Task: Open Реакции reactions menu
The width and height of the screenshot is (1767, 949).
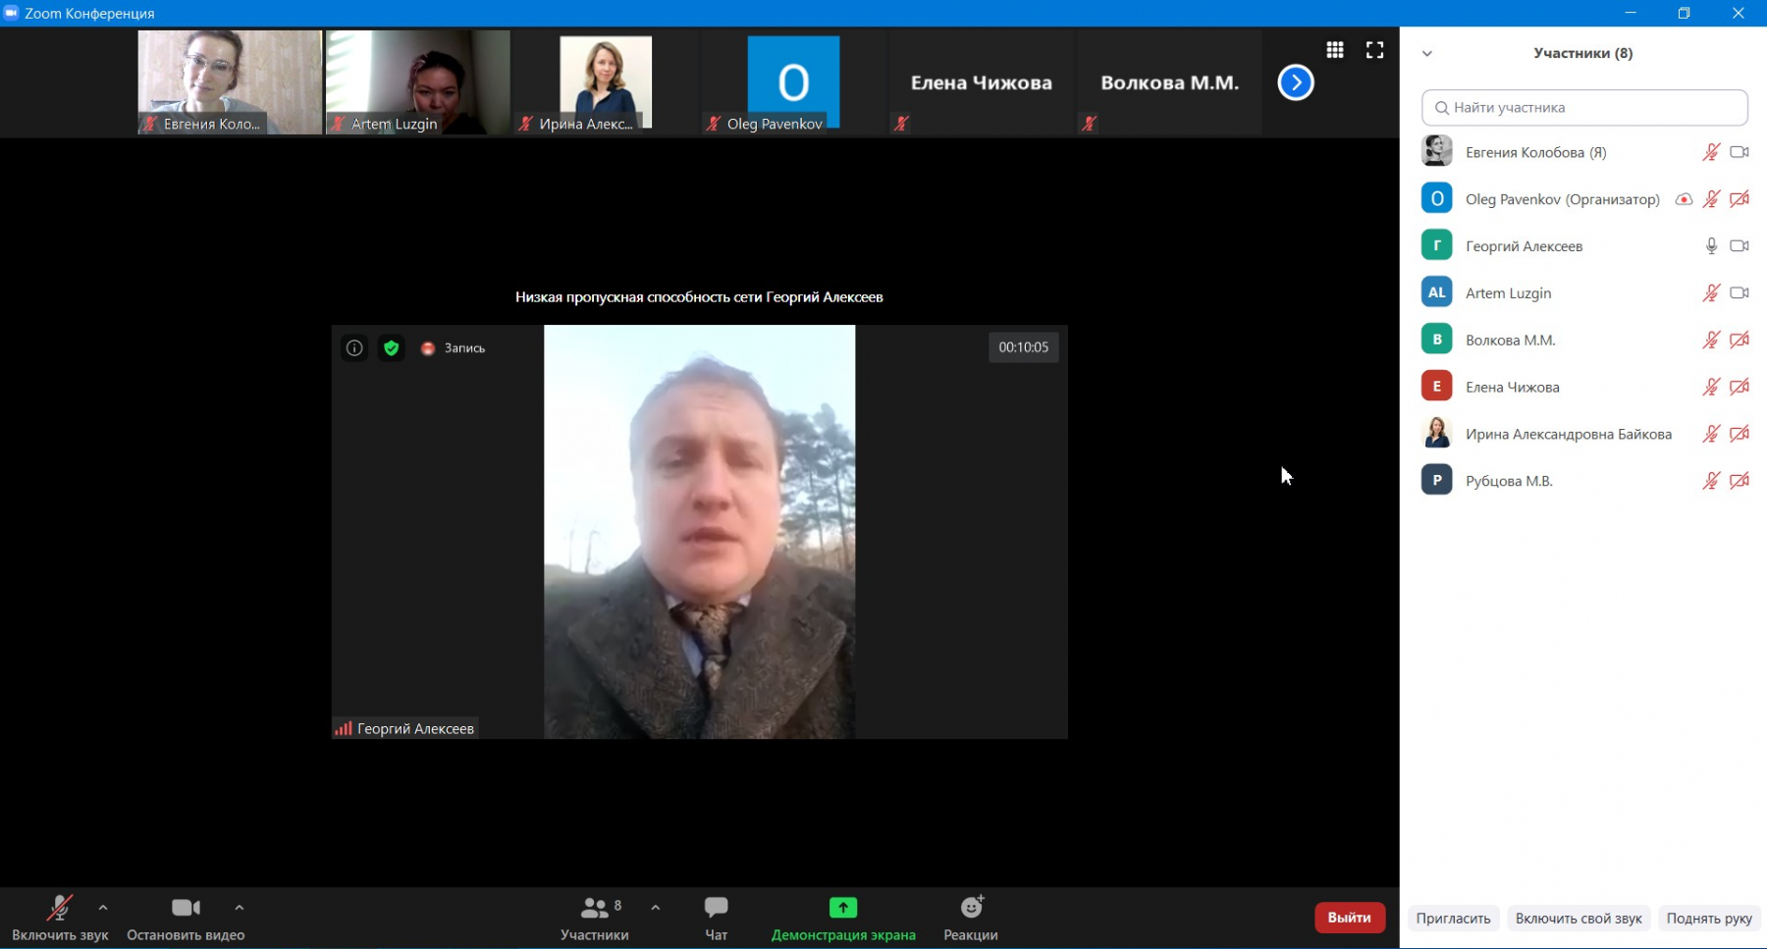Action: pyautogui.click(x=971, y=918)
